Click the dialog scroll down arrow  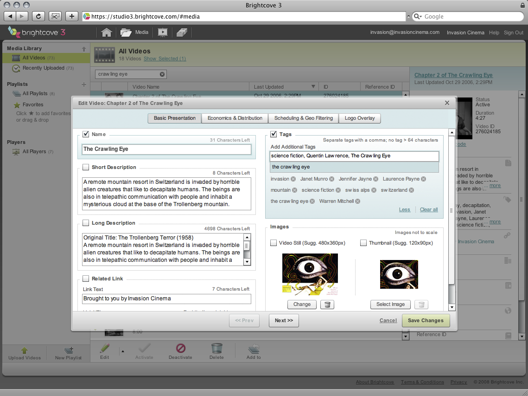[452, 307]
